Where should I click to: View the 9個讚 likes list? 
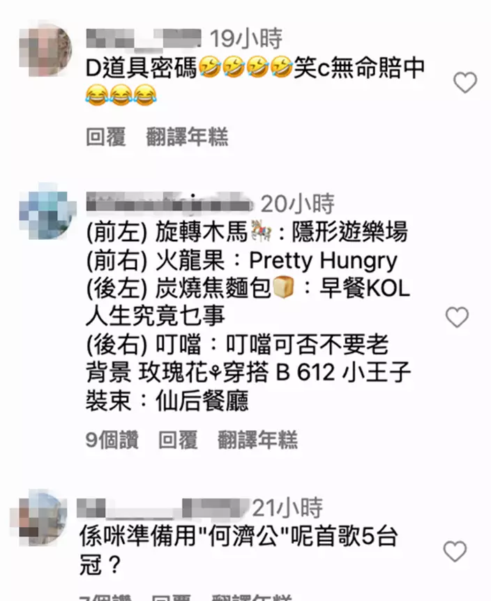(x=112, y=439)
